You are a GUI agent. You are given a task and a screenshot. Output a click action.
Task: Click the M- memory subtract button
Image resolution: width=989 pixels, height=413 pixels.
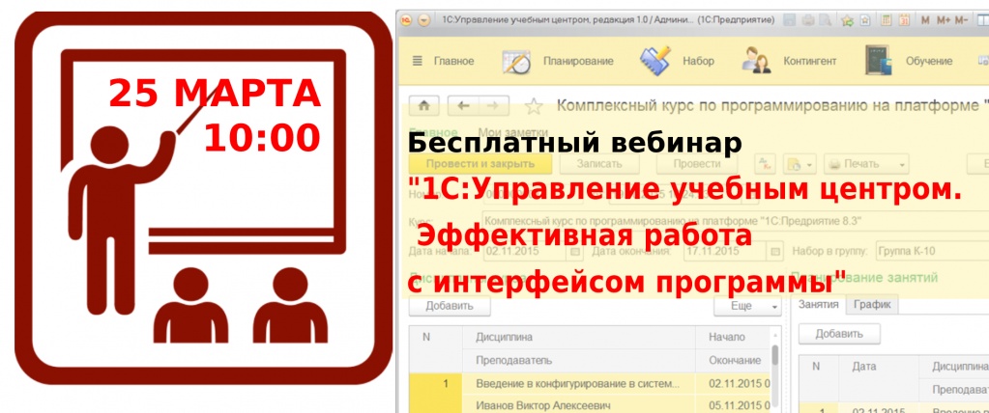pos(961,20)
